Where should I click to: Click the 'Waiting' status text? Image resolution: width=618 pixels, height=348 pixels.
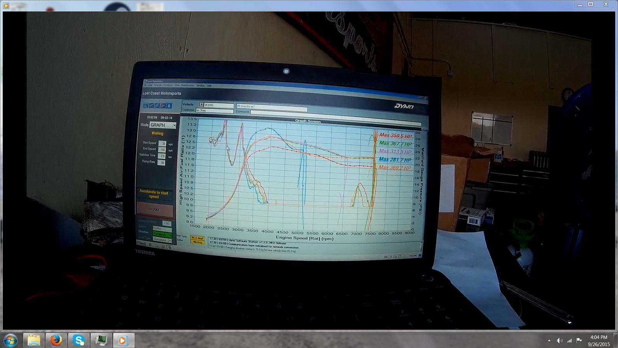(157, 133)
